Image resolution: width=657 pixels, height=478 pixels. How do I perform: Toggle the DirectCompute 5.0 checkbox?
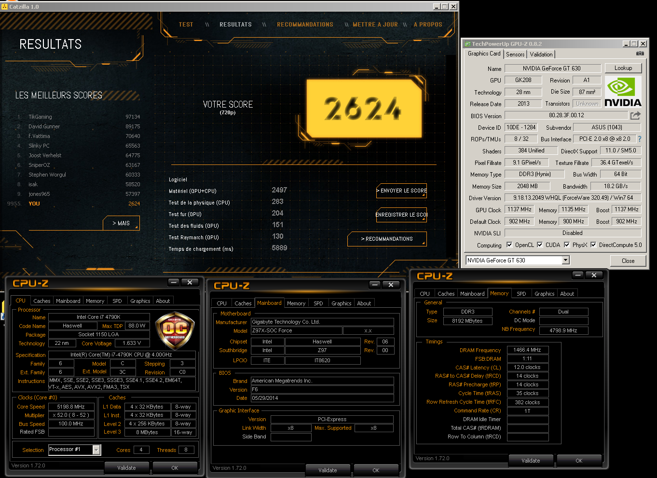coord(593,245)
